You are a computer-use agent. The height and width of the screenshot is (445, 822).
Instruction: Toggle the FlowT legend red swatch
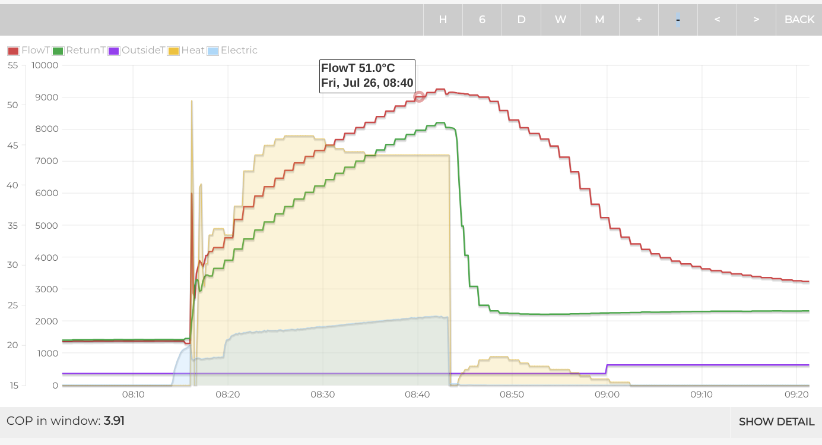tap(13, 51)
